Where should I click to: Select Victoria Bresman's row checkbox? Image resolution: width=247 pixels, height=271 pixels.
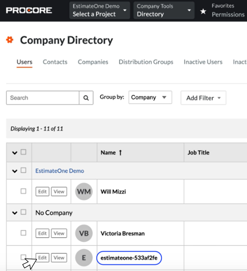point(23,233)
